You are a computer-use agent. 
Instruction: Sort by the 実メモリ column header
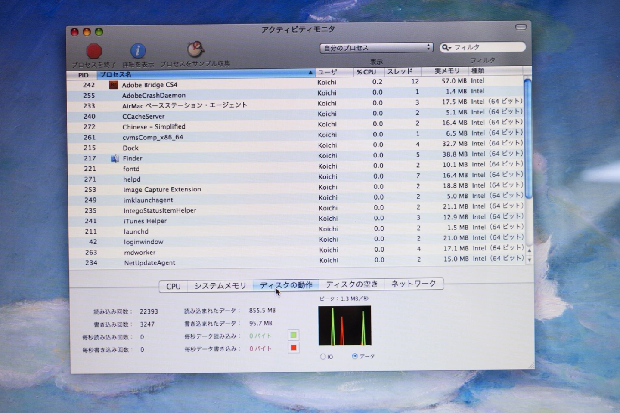coord(445,71)
